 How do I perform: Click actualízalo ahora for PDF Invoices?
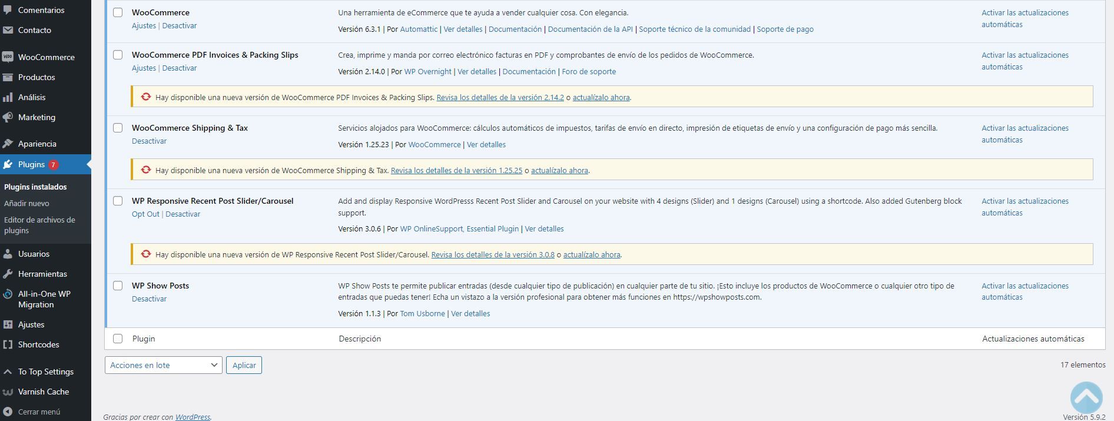click(x=601, y=97)
